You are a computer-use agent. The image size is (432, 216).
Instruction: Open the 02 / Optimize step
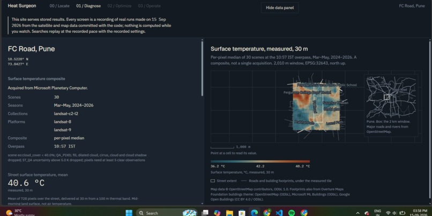(x=120, y=6)
